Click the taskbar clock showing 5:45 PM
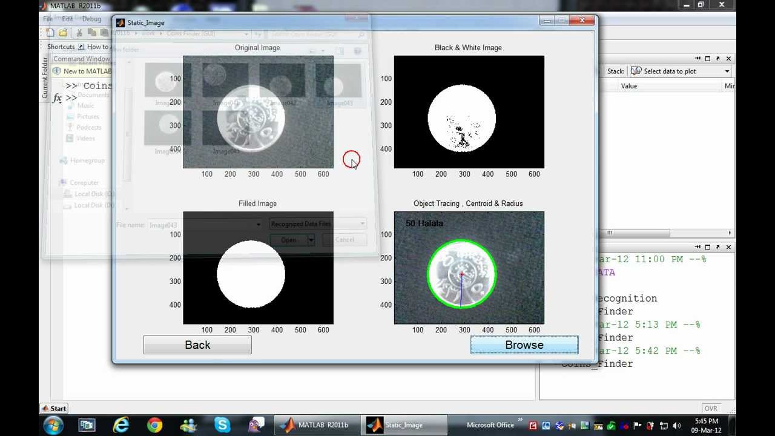 pyautogui.click(x=707, y=426)
